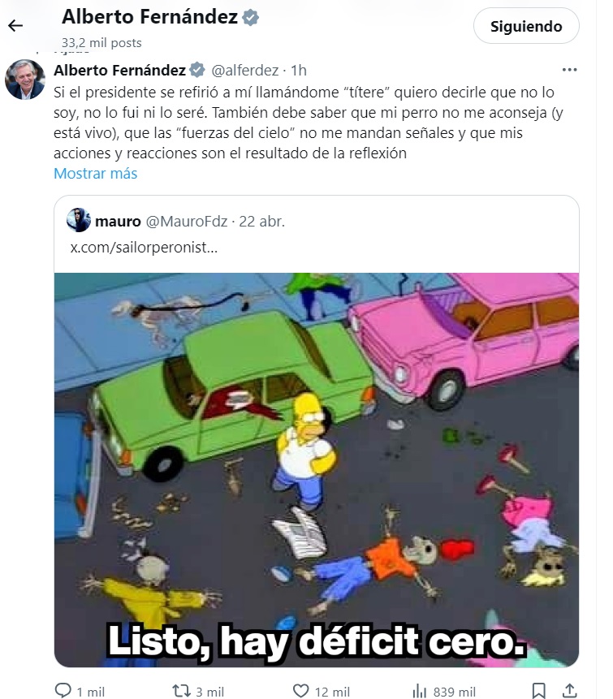Open the x.com/sailorperonist link
This screenshot has width=613, height=699.
144,248
